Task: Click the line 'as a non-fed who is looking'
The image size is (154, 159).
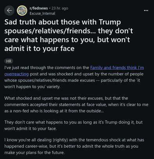Action: pos(54,111)
